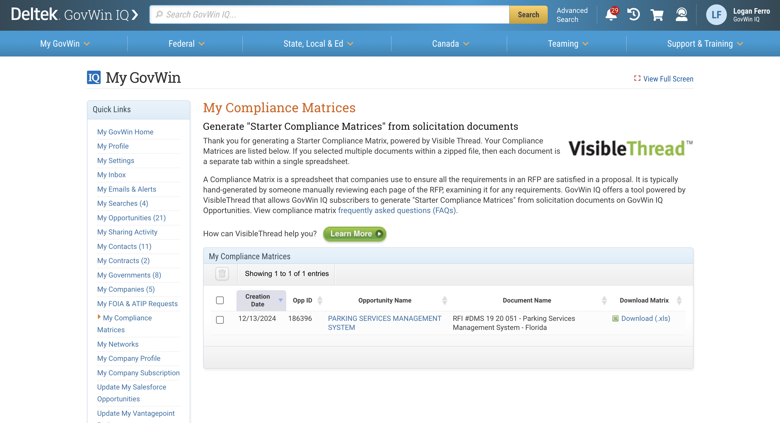
Task: Click the View Full Screen icon
Action: point(637,78)
